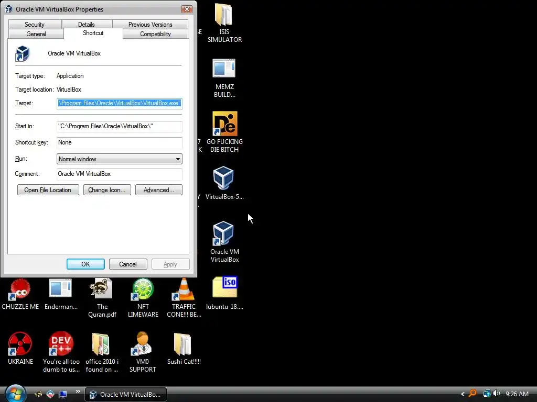
Task: Select the MEMZ BUILD desktop icon
Action: 224,69
